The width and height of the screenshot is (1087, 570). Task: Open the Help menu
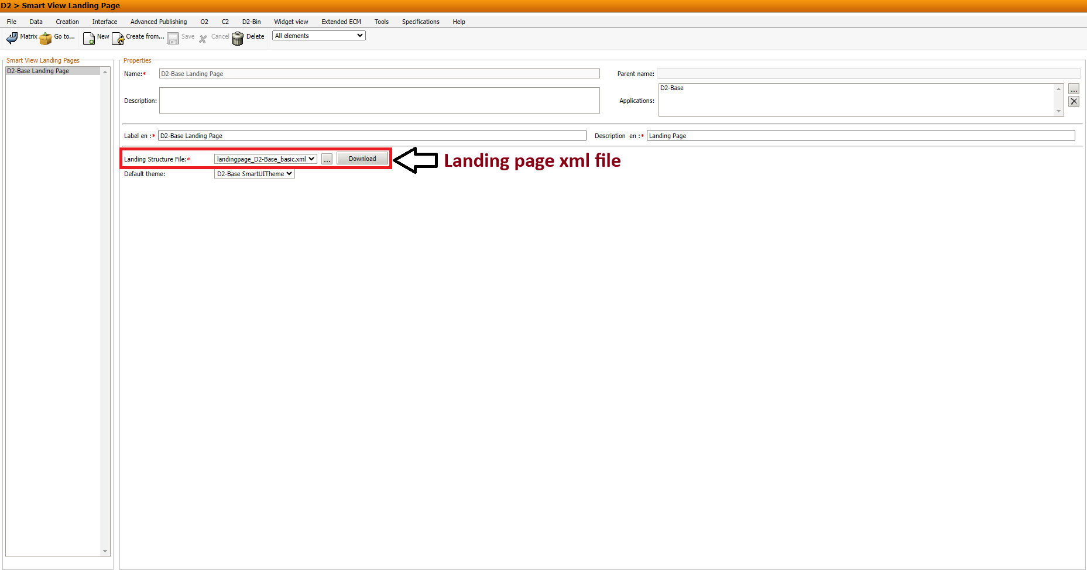click(459, 22)
